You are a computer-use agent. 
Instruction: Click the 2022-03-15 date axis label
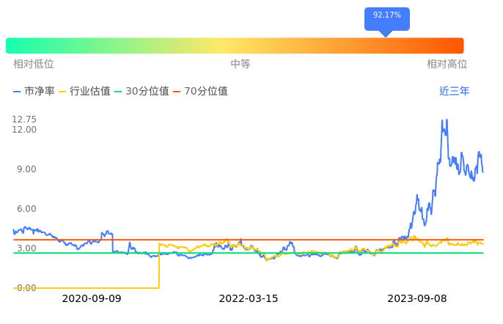[x=249, y=299]
